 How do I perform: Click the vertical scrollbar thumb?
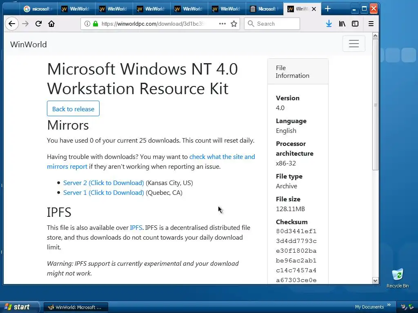(376, 105)
